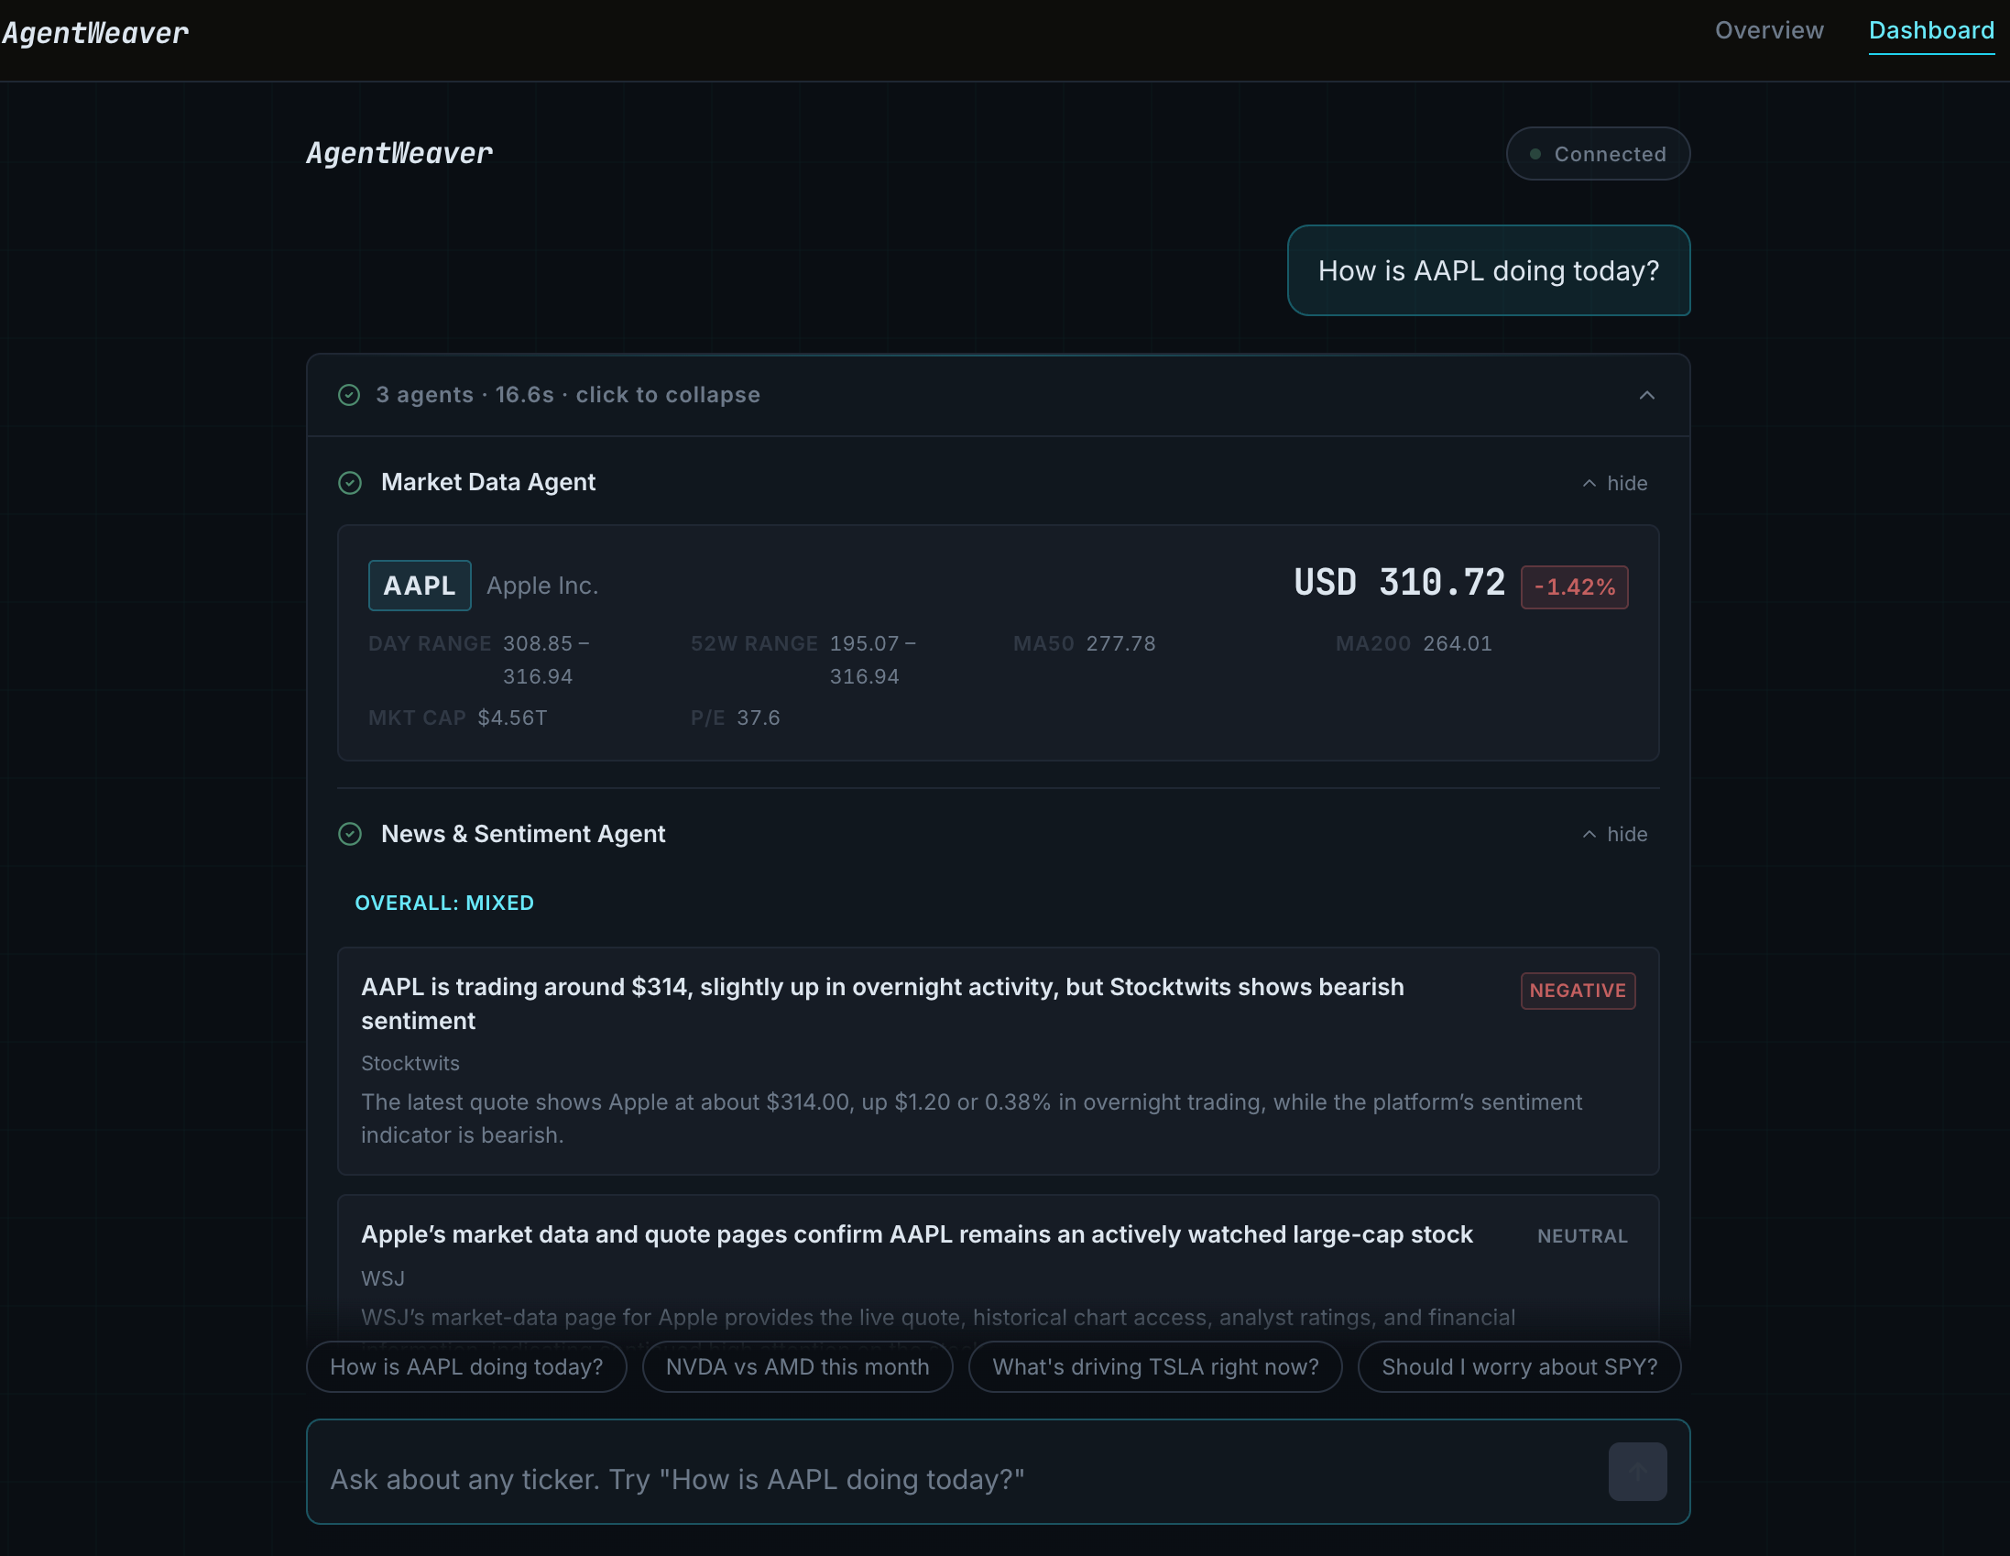Hide the News & Sentiment Agent section
The image size is (2010, 1556).
point(1615,834)
